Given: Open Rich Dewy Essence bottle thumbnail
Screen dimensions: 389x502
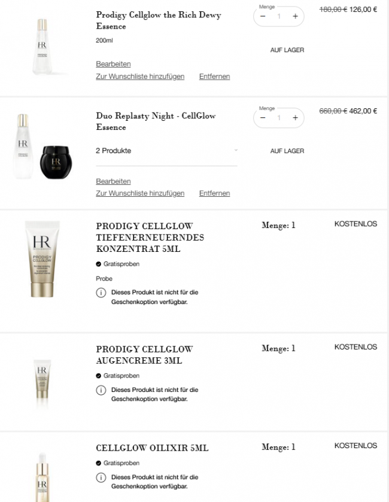Looking at the screenshot, I should tap(42, 47).
